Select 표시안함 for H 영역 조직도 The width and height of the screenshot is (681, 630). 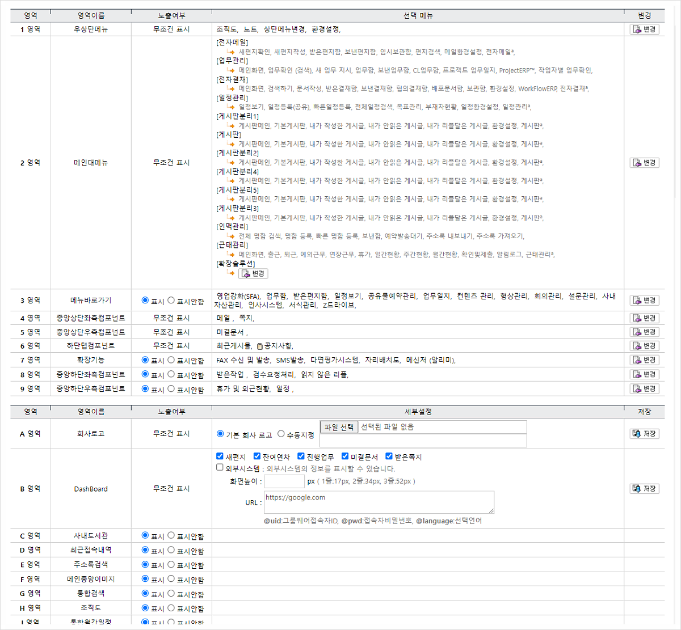pyautogui.click(x=171, y=608)
